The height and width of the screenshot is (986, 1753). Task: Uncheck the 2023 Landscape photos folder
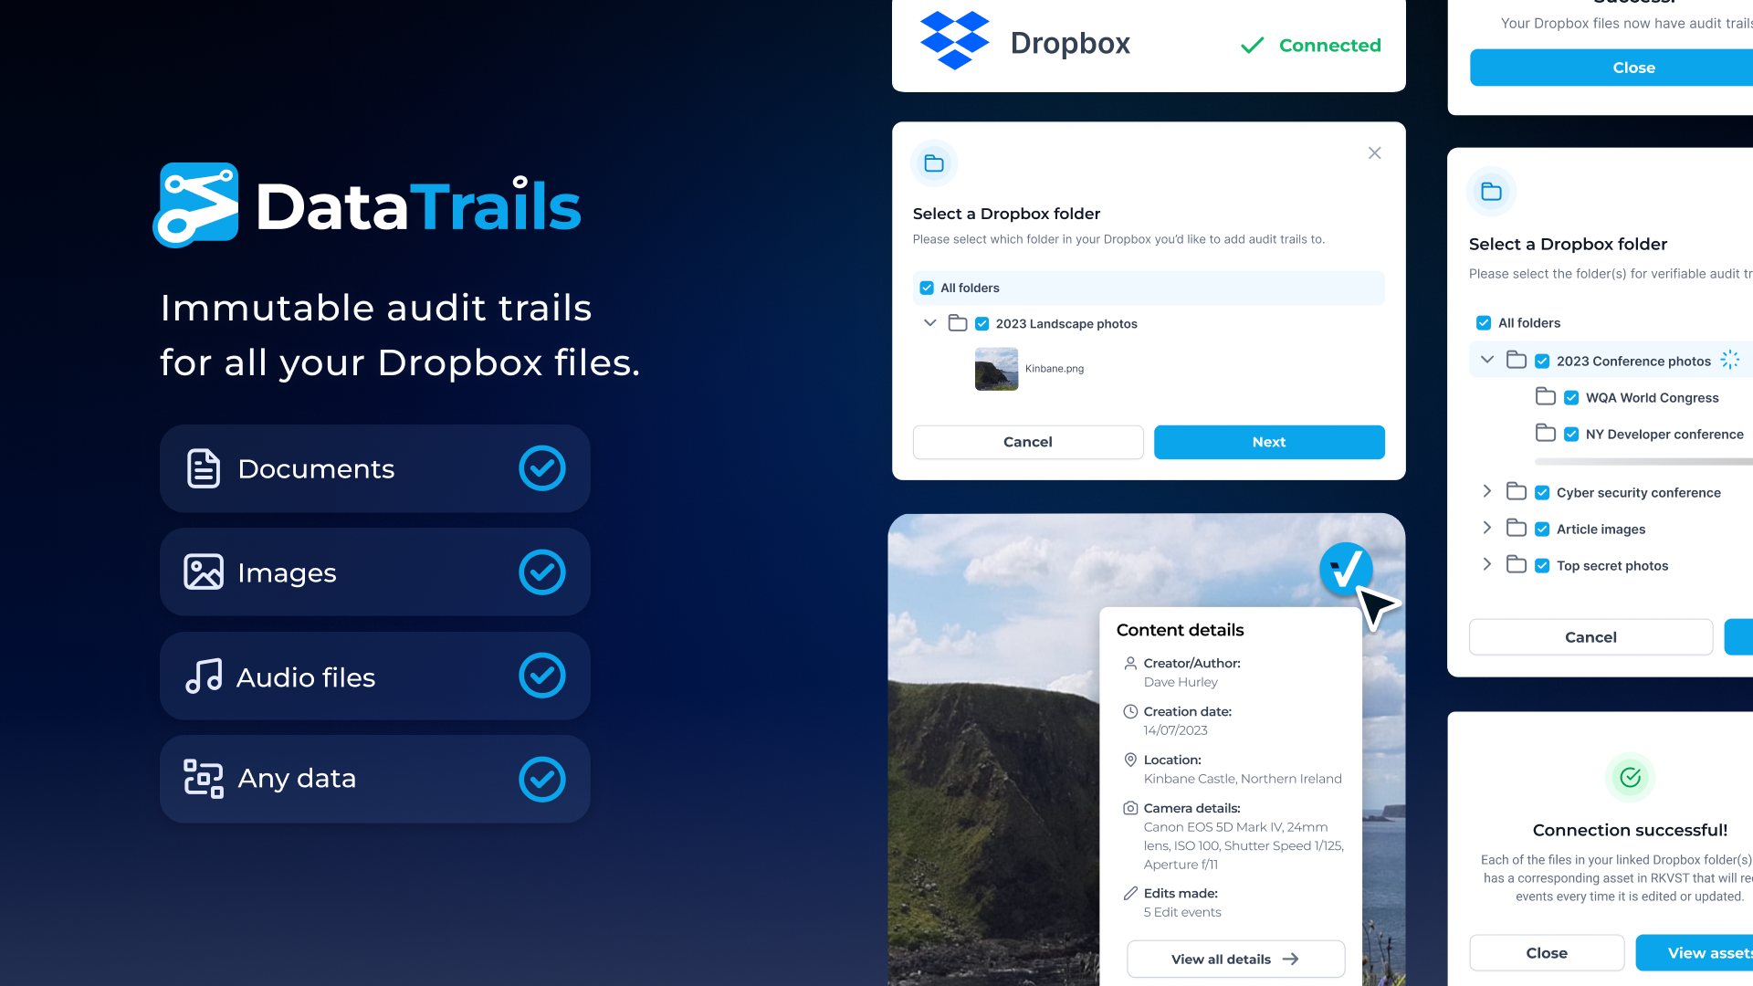click(982, 323)
